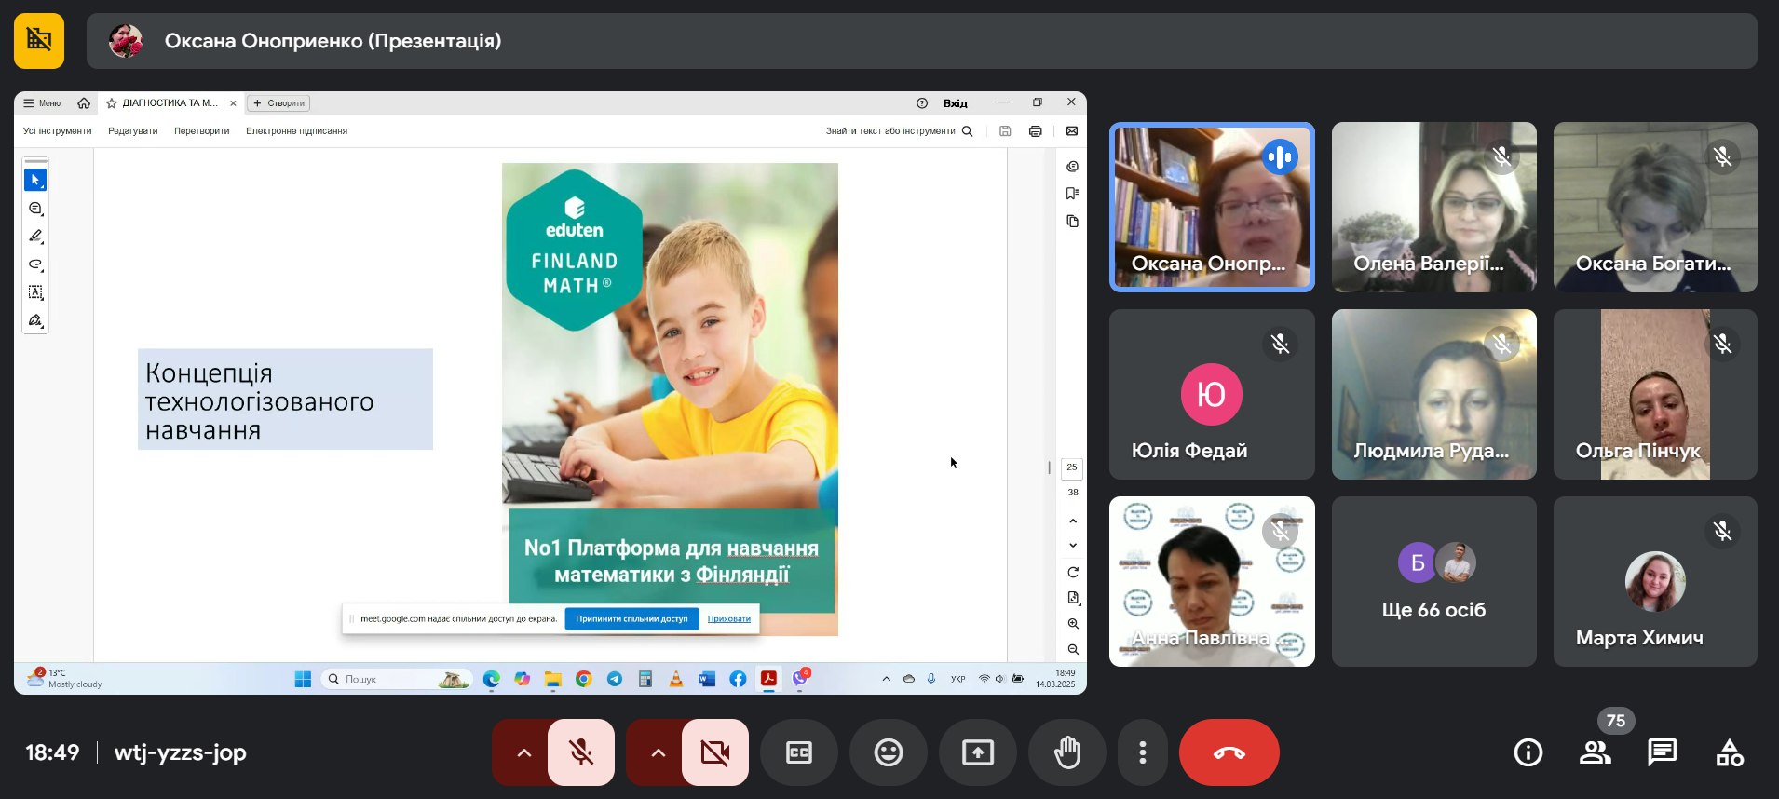Open the Перетворити menu
The height and width of the screenshot is (799, 1779).
click(202, 131)
